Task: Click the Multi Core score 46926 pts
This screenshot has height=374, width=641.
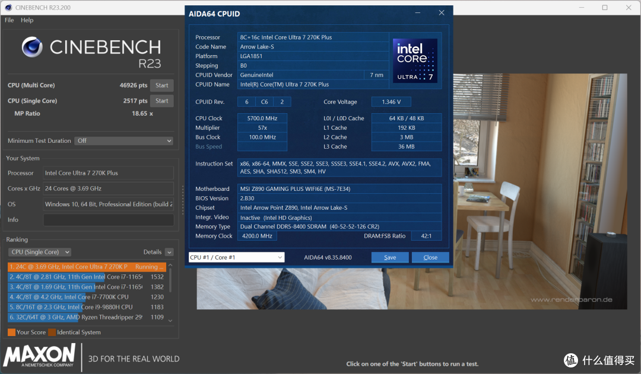Action: [x=134, y=85]
